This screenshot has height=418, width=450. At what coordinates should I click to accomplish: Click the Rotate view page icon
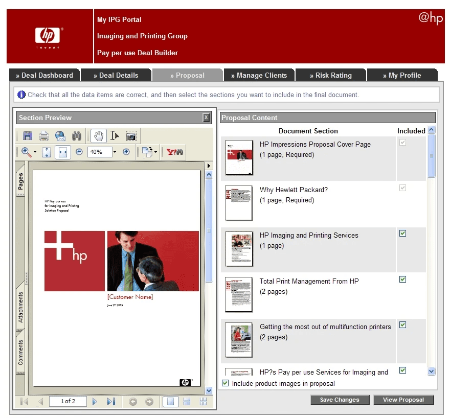(x=147, y=152)
